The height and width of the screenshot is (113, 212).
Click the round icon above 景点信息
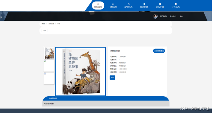point(144,4)
